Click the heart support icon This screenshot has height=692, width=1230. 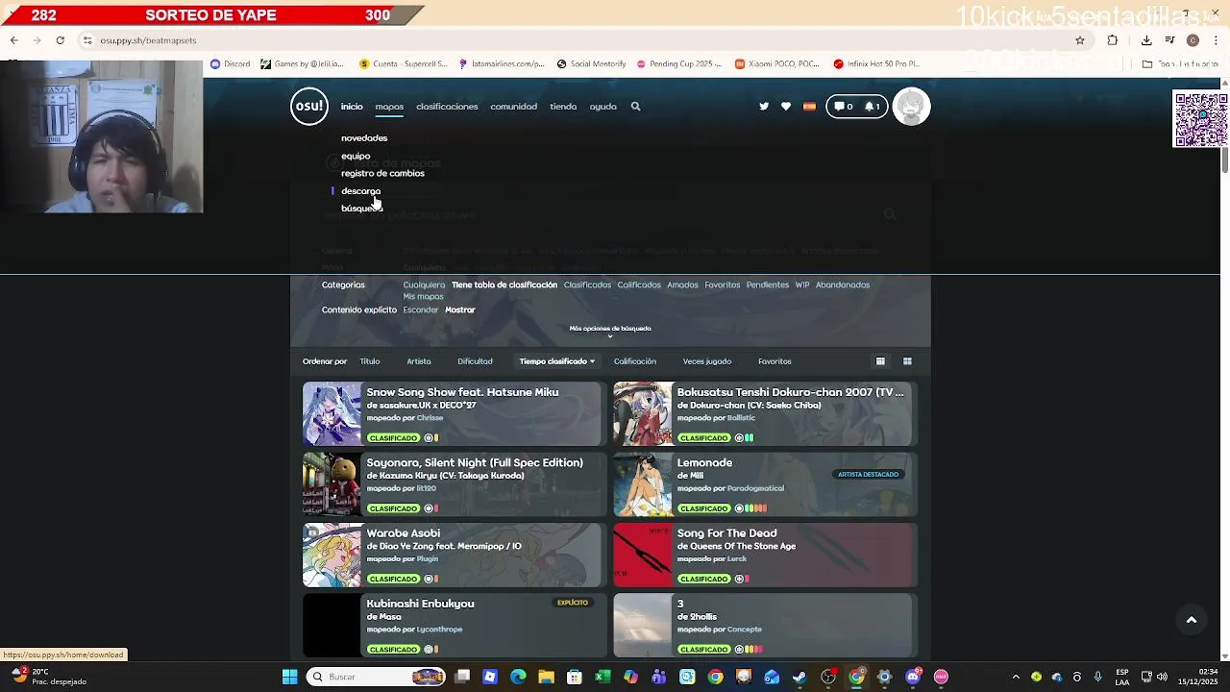pyautogui.click(x=786, y=107)
